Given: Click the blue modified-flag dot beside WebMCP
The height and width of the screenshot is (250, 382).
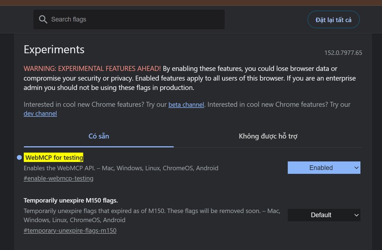Looking at the screenshot, I should coord(19,158).
